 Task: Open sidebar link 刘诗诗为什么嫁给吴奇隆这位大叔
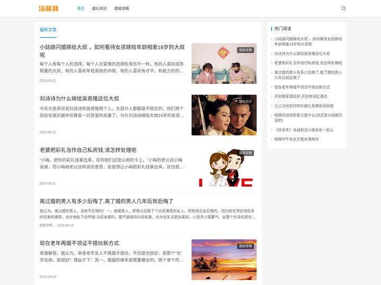click(x=302, y=53)
